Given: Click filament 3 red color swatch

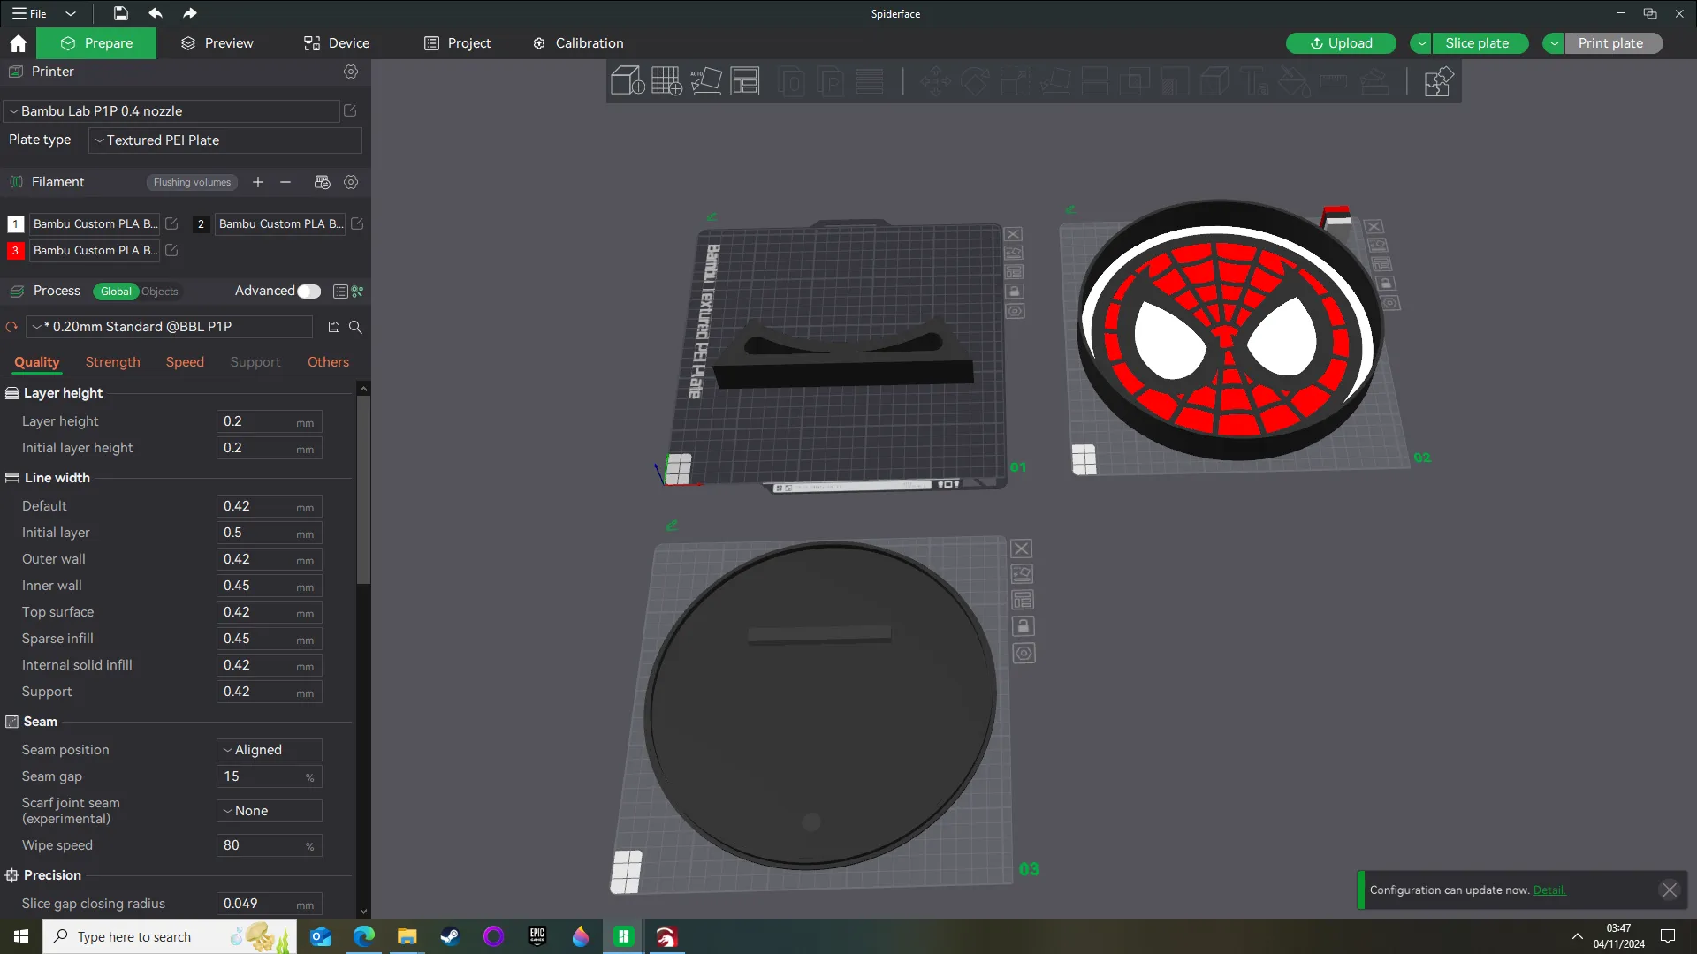Looking at the screenshot, I should (15, 251).
